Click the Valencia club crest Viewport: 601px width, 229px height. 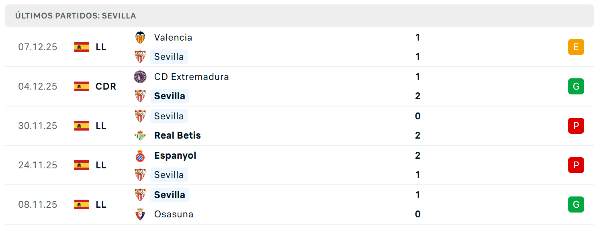[x=140, y=37]
